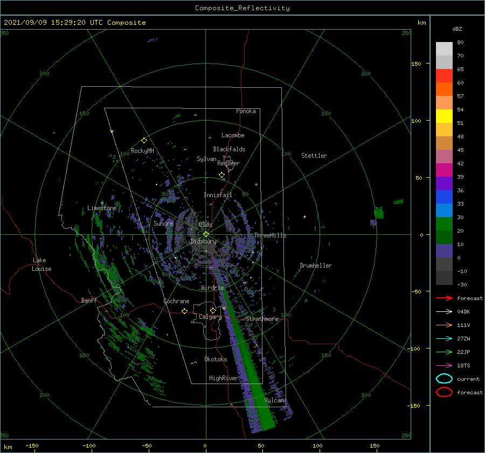Click the Drumheller city label
Image resolution: width=485 pixels, height=453 pixels.
[x=316, y=266]
